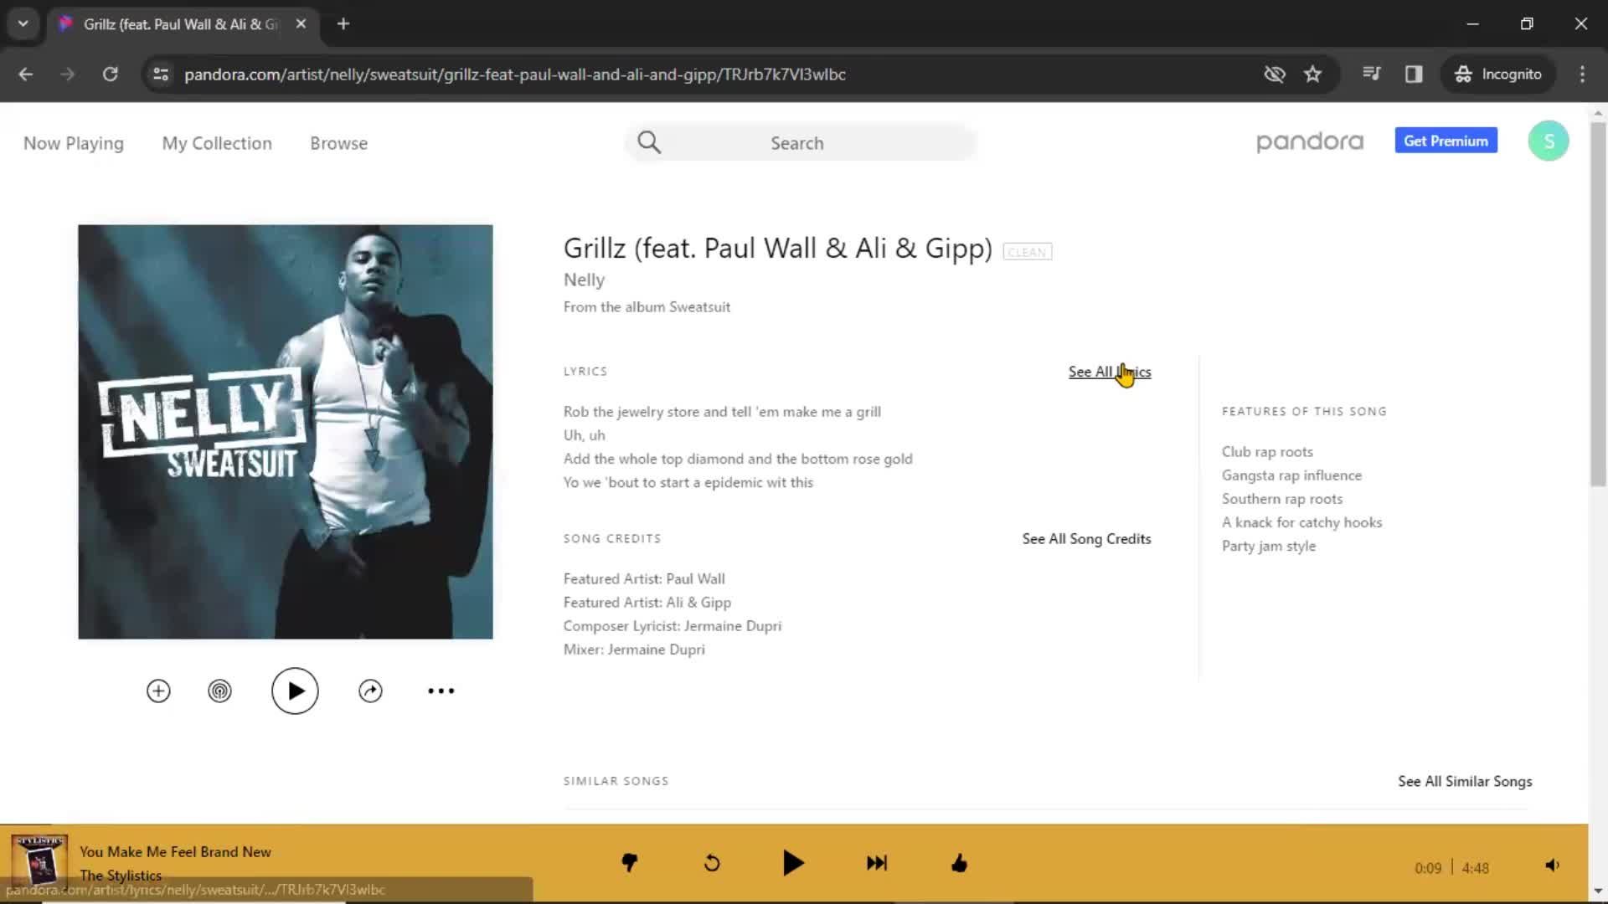Toggle the bookmark/favorites icon in browser
This screenshot has width=1608, height=904.
pyautogui.click(x=1313, y=74)
